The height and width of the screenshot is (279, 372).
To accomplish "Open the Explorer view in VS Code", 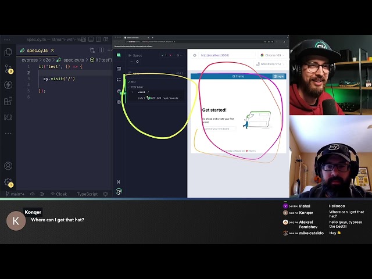I will 8,52.
